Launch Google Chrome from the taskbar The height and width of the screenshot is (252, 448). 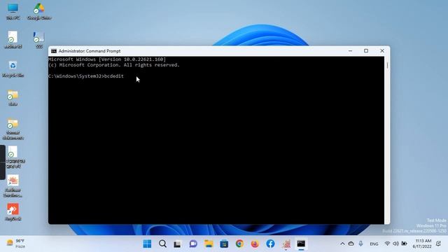239,244
